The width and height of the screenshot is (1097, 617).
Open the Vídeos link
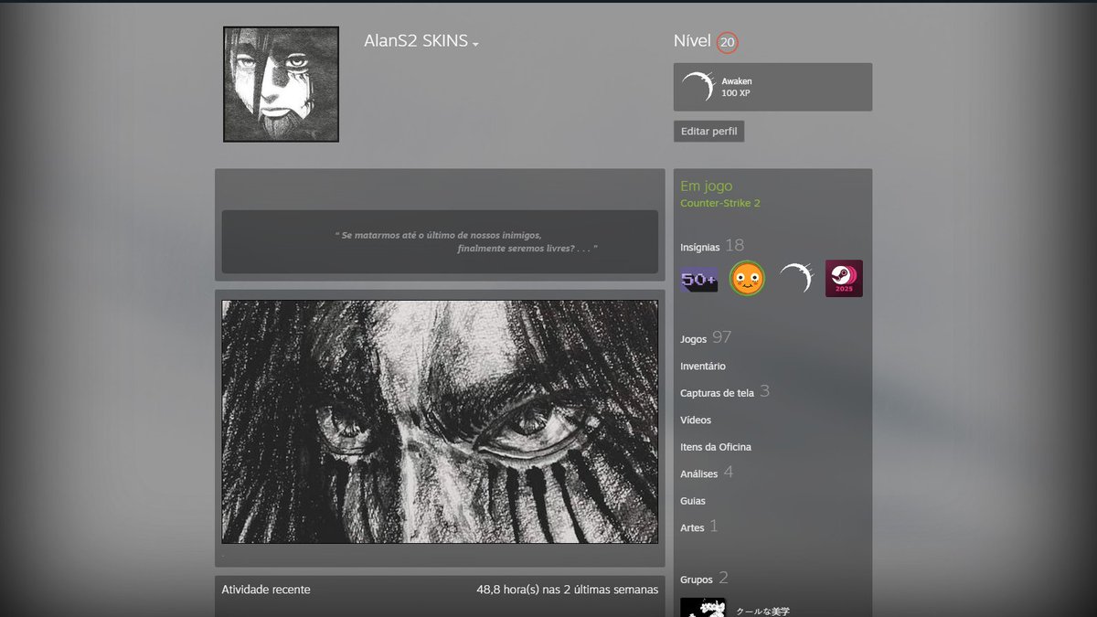696,420
